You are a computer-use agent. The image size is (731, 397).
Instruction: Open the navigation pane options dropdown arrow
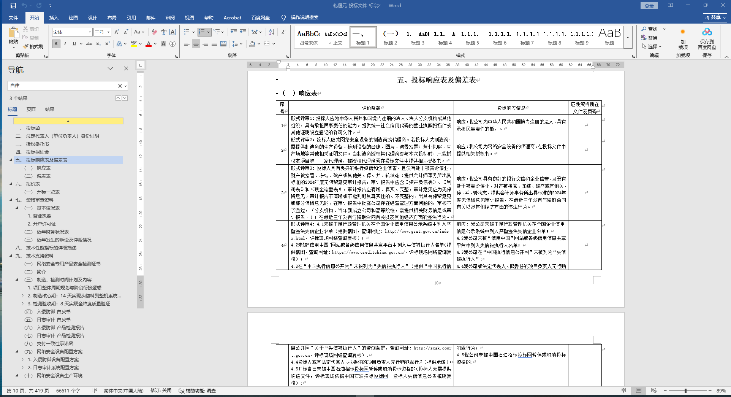[110, 68]
